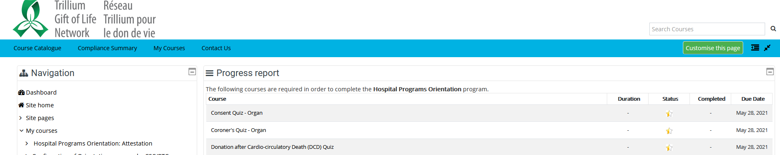Image resolution: width=780 pixels, height=155 pixels.
Task: Open the Course Catalogue menu
Action: point(37,48)
